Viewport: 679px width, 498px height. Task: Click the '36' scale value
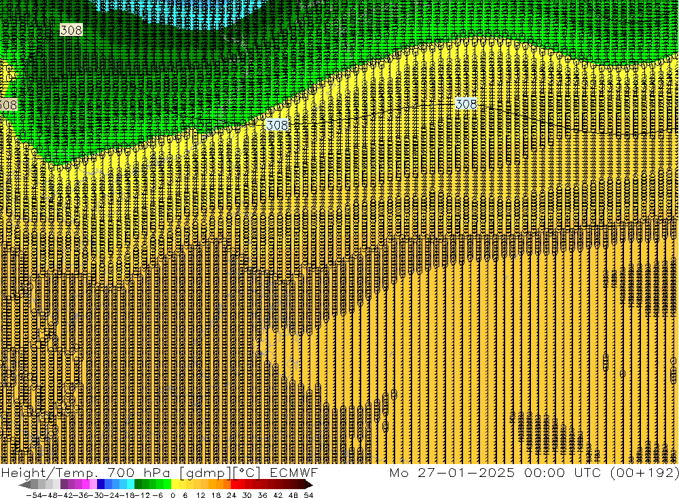coord(262,495)
